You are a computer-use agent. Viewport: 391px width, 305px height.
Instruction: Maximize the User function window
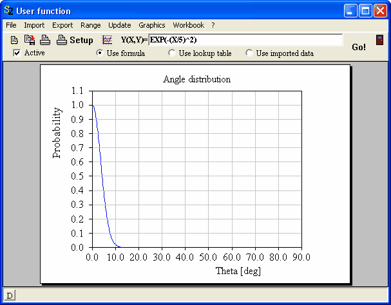(x=366, y=11)
